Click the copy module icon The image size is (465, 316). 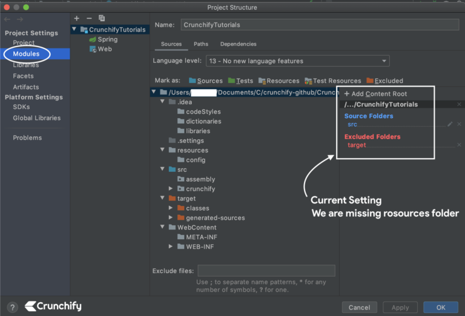[102, 19]
